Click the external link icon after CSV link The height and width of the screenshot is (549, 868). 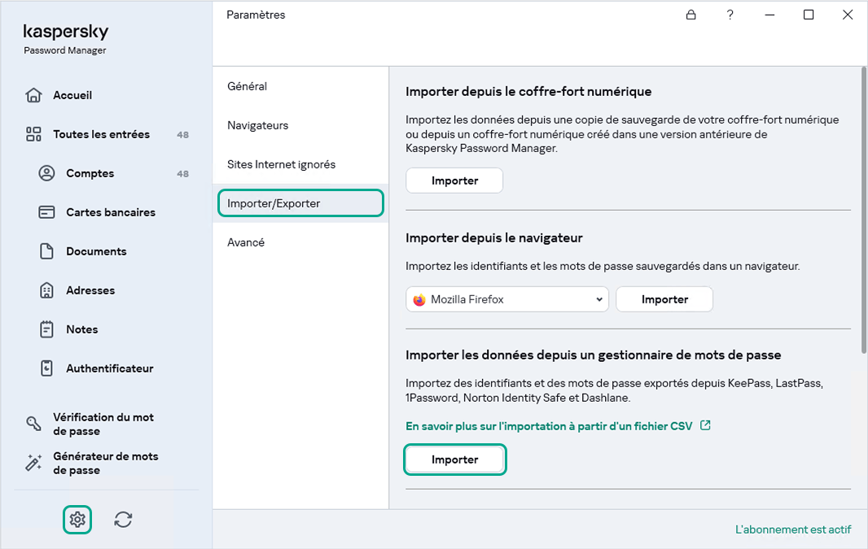[x=705, y=425]
